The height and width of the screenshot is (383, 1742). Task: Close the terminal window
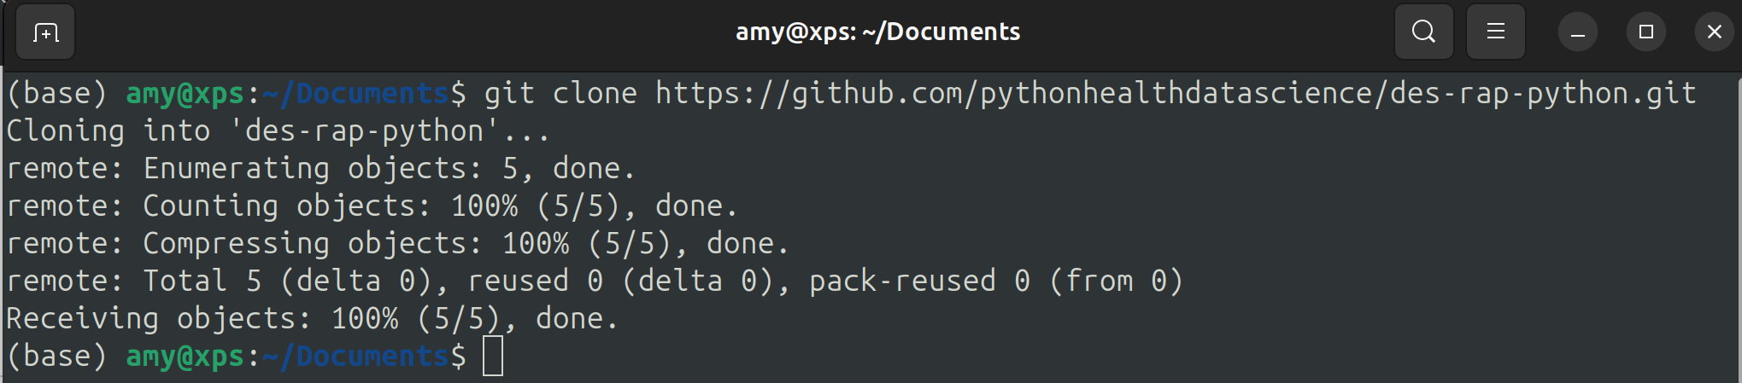click(1714, 32)
